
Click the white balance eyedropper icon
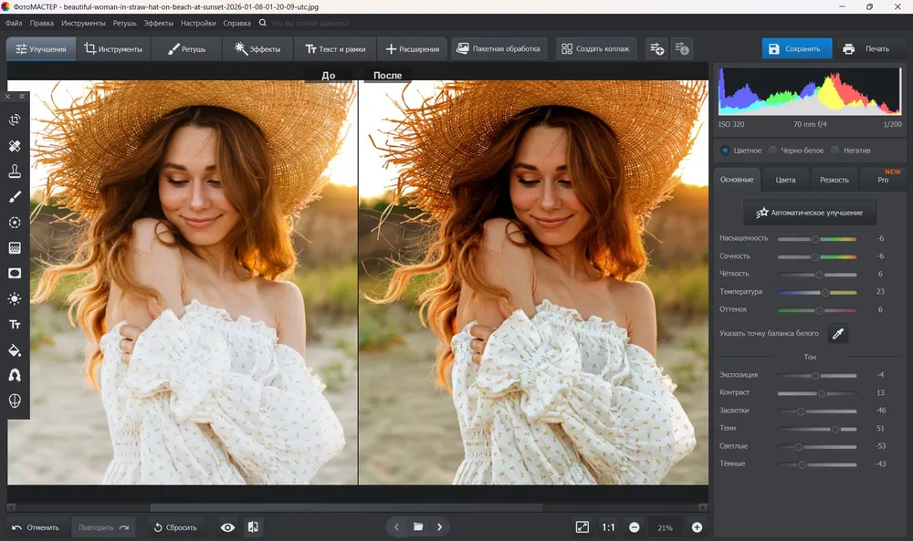[838, 333]
